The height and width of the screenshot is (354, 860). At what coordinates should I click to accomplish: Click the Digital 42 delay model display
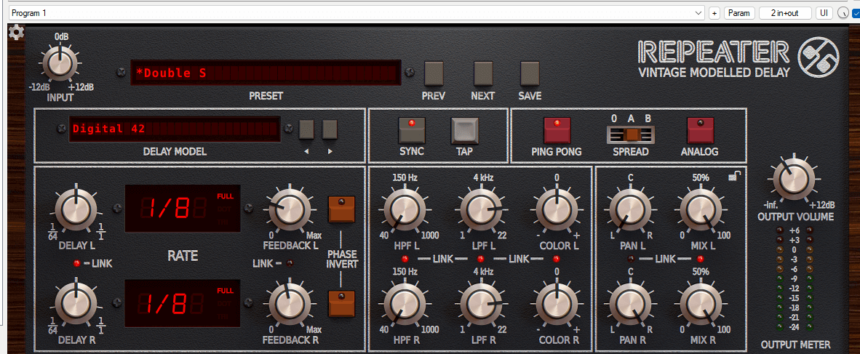pos(175,129)
